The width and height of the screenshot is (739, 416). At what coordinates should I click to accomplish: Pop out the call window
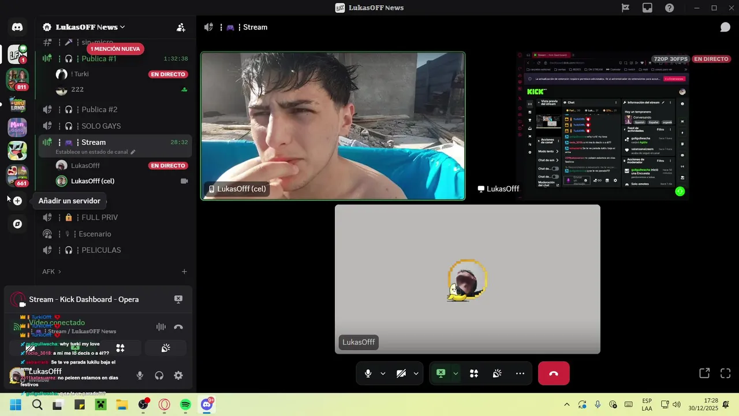click(704, 373)
